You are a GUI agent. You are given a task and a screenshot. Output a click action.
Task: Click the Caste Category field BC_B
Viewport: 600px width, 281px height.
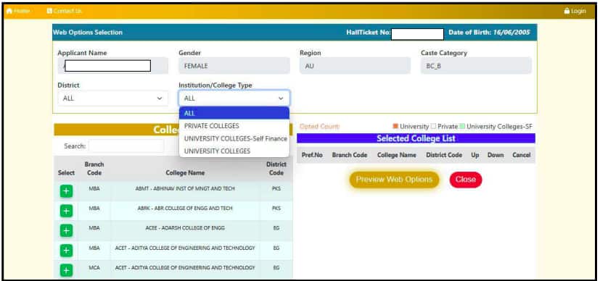pyautogui.click(x=476, y=66)
